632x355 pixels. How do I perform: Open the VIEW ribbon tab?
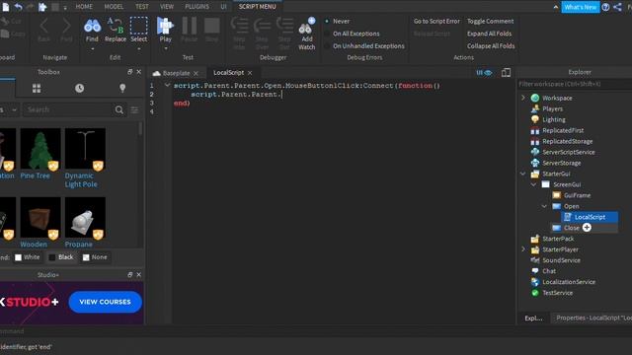pyautogui.click(x=167, y=7)
